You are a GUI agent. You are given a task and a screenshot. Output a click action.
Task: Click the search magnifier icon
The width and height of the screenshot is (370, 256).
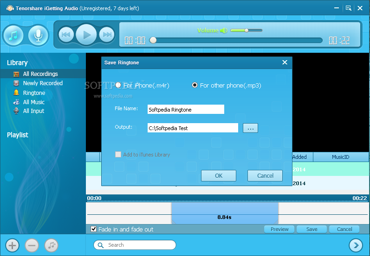[101, 245]
